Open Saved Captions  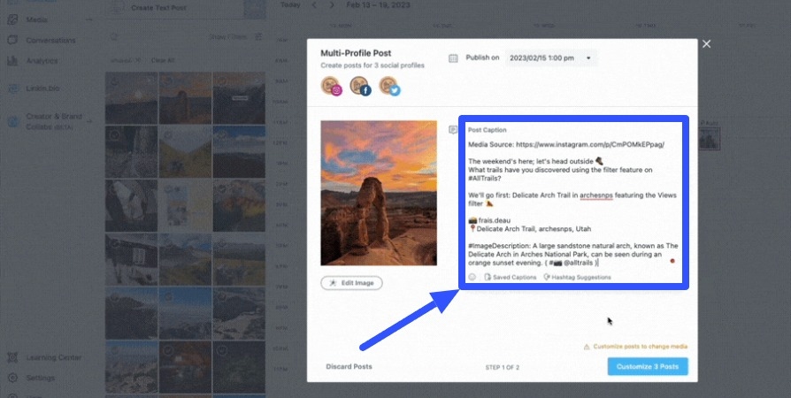tap(511, 277)
